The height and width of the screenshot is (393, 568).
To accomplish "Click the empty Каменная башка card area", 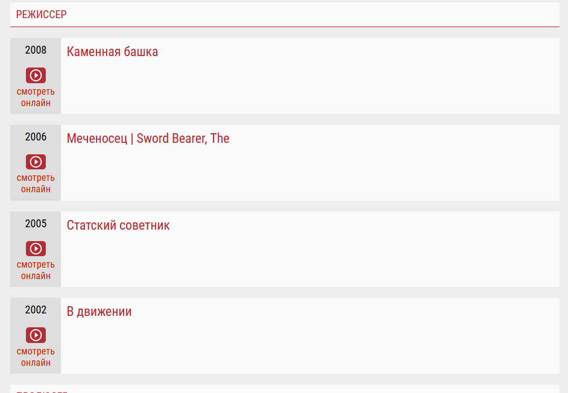I will 310,87.
